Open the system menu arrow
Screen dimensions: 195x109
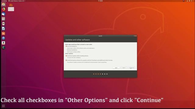click(x=193, y=1)
